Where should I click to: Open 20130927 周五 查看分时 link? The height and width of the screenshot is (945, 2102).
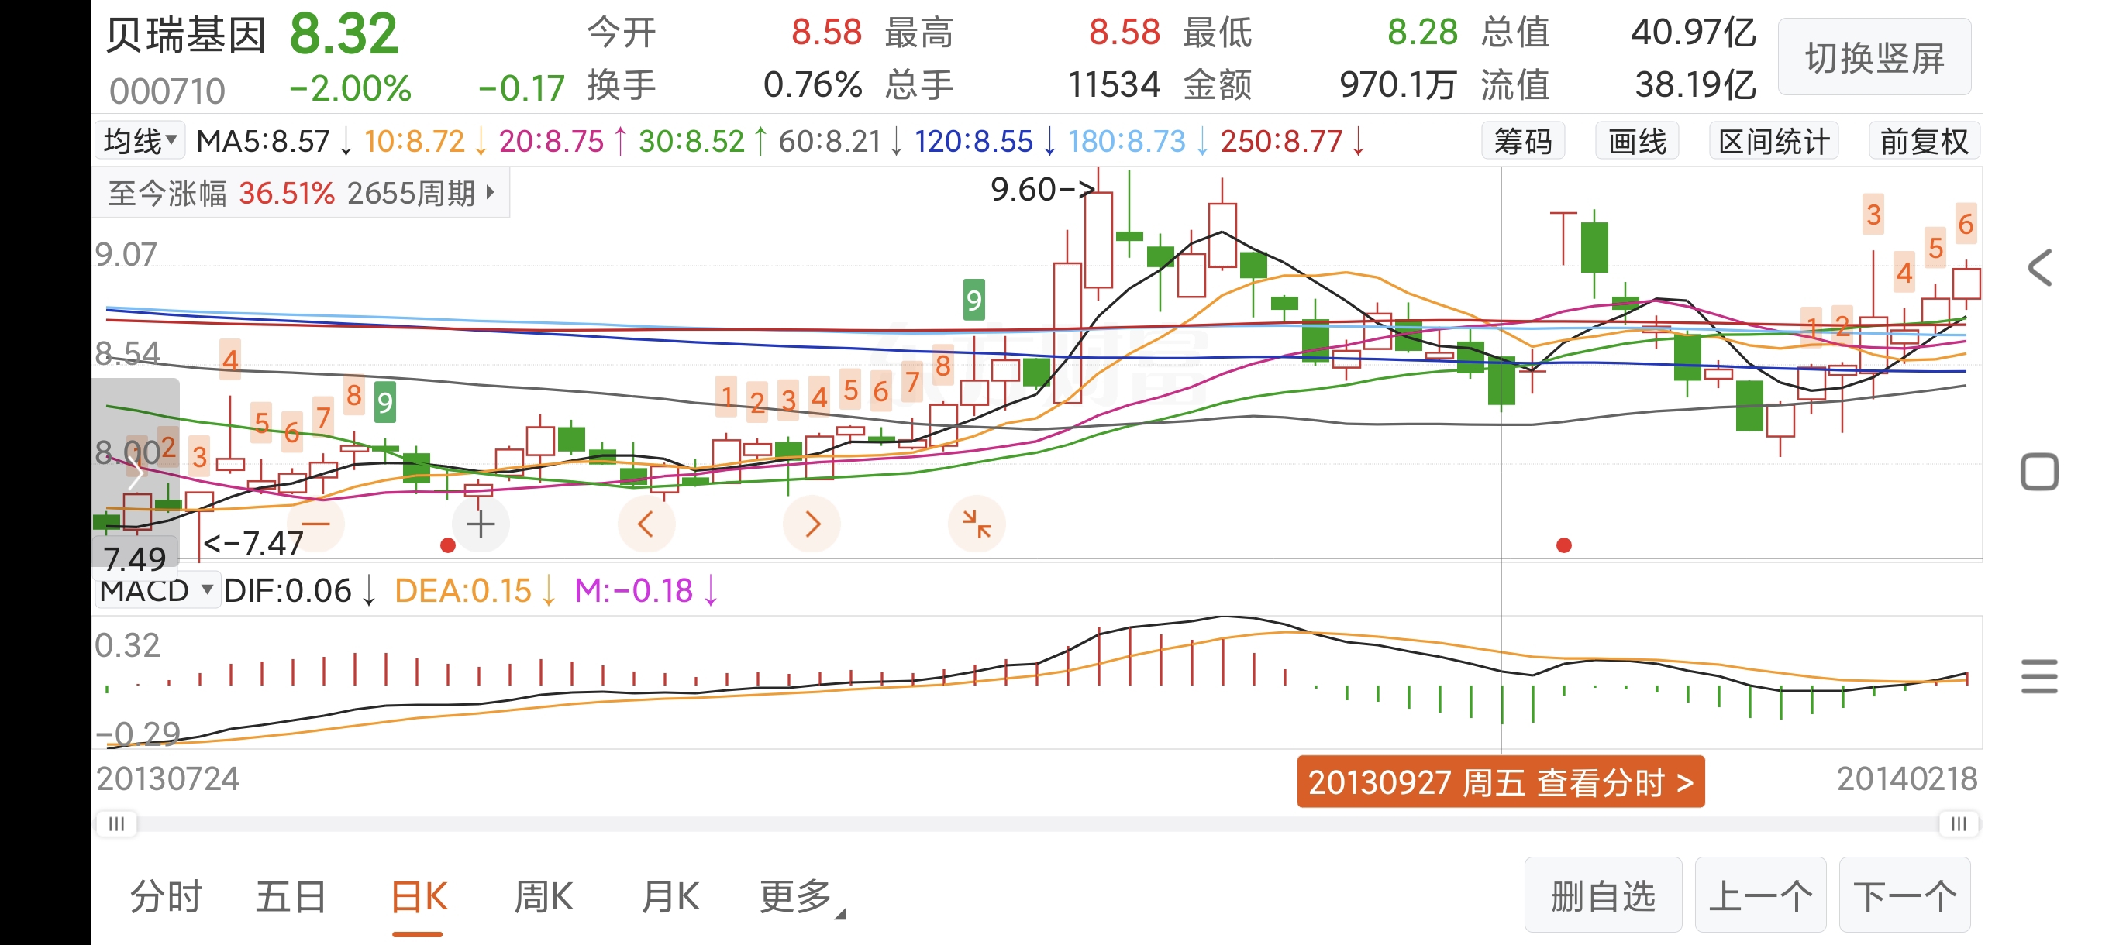coord(1500,783)
